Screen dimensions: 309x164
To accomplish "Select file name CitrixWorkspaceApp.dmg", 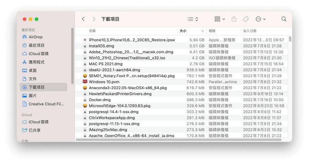I will pos(112,118).
